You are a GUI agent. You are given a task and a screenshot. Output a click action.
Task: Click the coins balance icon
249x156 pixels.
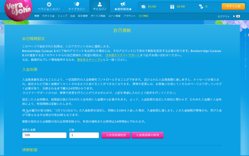coord(201,6)
